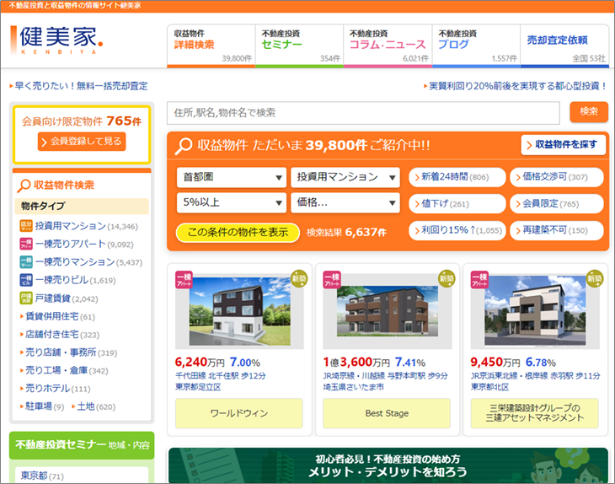This screenshot has height=484, width=615.
Task: Click the 投資用マンション category icon
Action: click(x=25, y=226)
